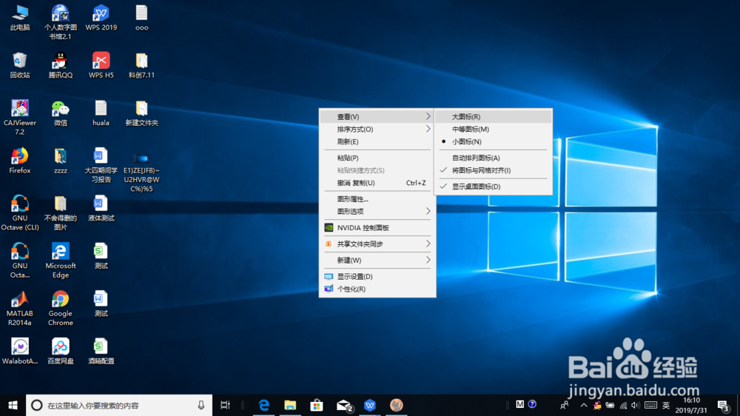Select the 液体测试 document icon
The image size is (740, 416).
click(101, 209)
